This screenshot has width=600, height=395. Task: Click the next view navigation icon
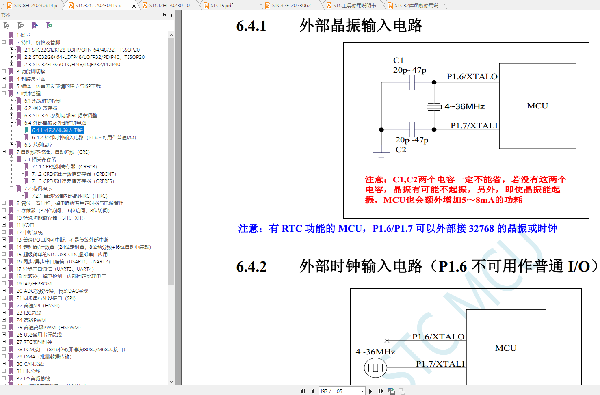click(x=402, y=391)
